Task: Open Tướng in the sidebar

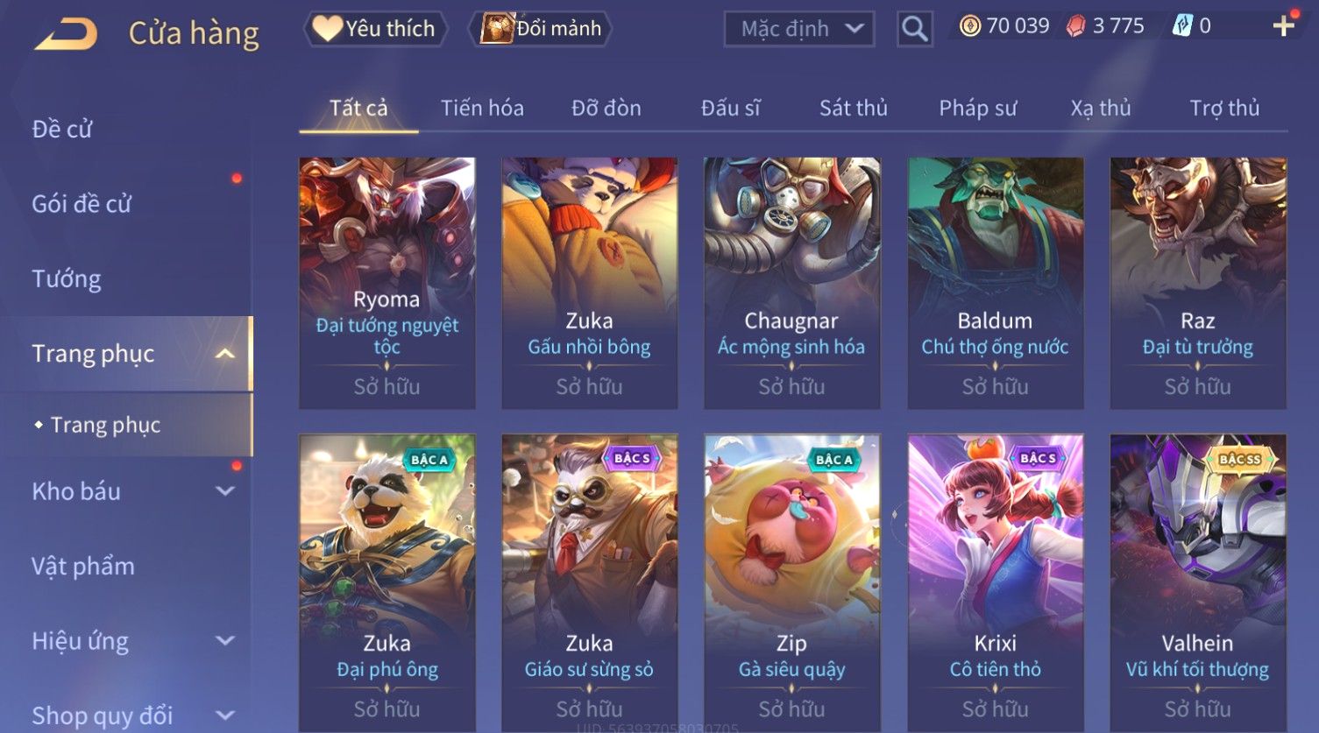Action: tap(67, 278)
